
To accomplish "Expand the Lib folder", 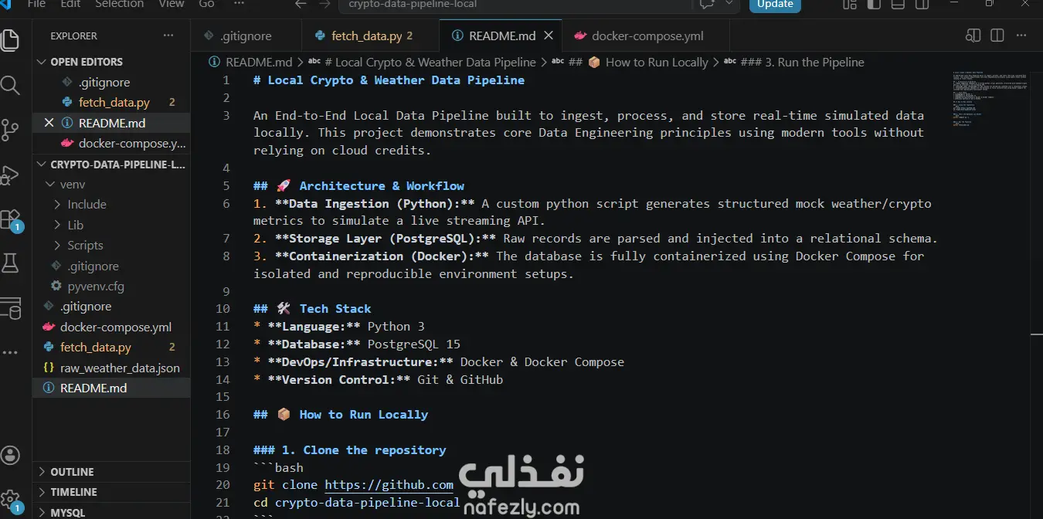I will click(x=58, y=225).
